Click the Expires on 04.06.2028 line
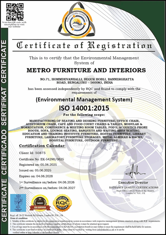Viewport: 166px width, 235px height. click(x=36, y=176)
